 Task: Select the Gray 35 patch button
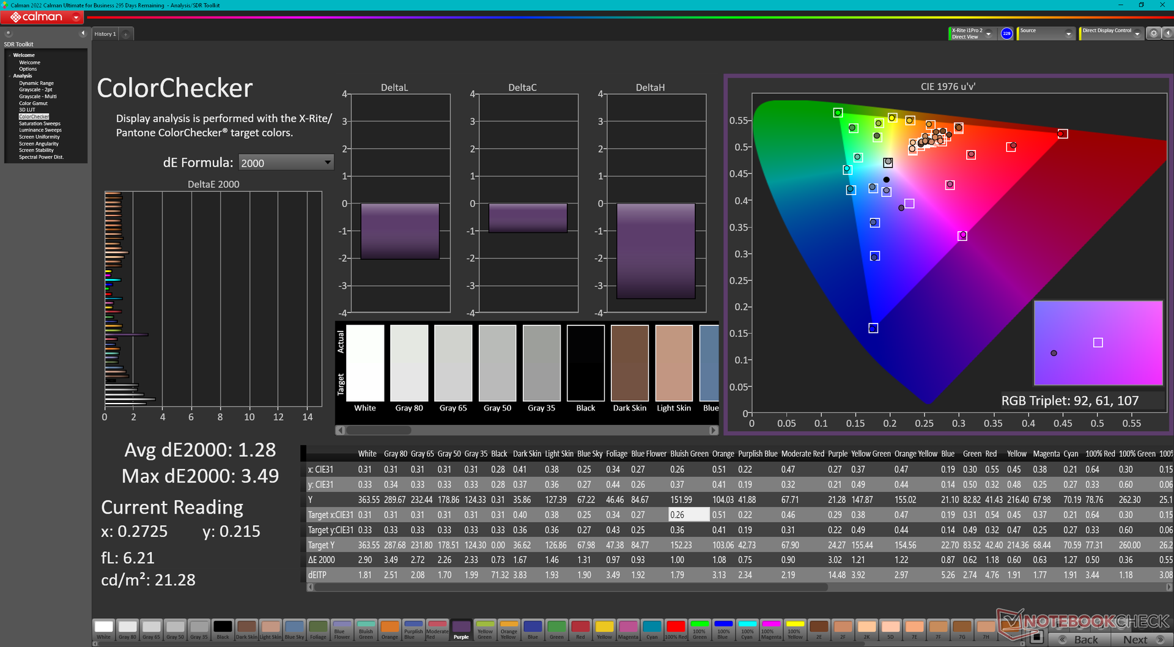point(199,629)
